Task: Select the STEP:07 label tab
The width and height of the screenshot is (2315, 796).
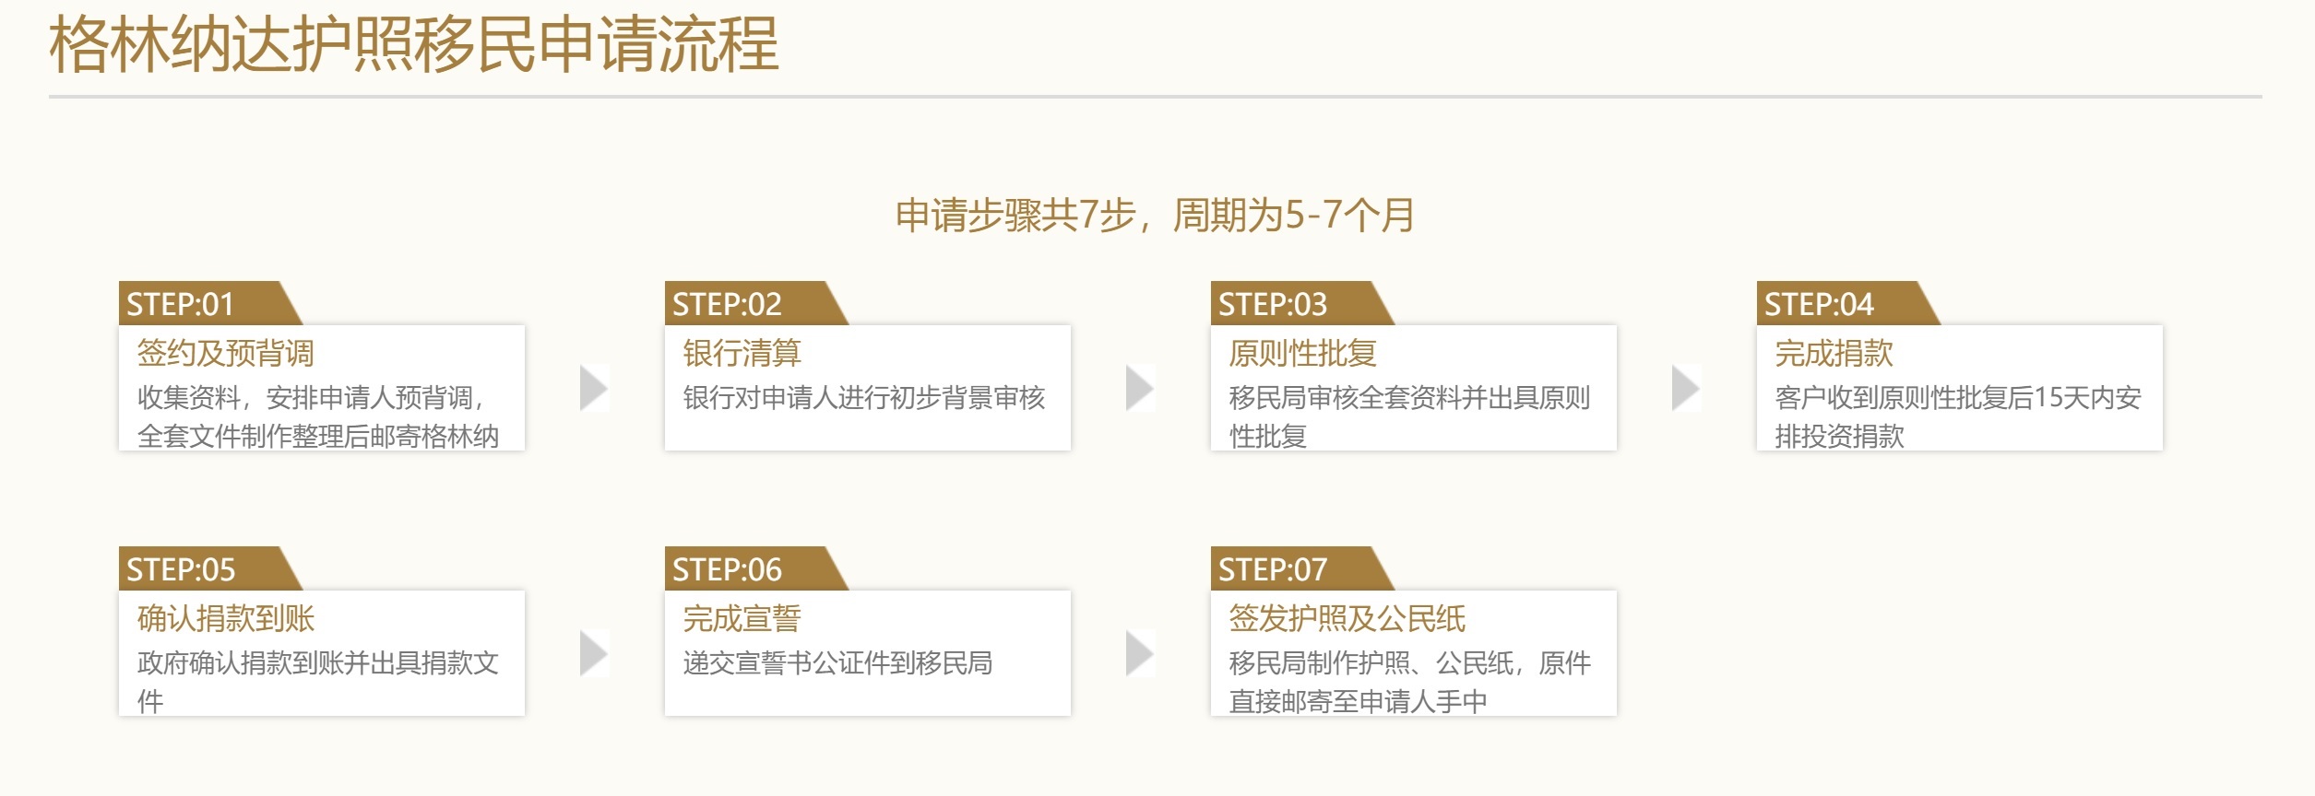Action: [x=1302, y=568]
